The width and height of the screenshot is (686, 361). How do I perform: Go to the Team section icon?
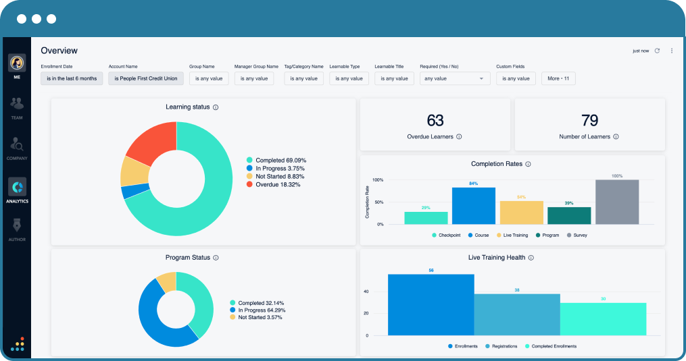(x=17, y=104)
